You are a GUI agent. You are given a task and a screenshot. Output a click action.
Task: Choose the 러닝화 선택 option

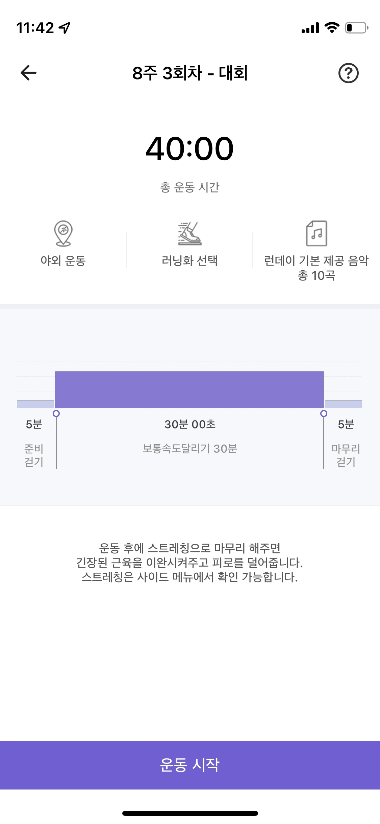(x=189, y=260)
